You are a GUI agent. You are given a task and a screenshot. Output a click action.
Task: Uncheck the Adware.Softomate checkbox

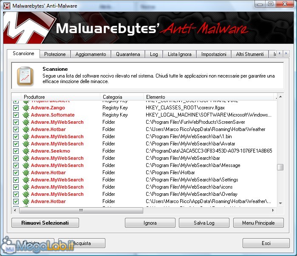(x=16, y=115)
